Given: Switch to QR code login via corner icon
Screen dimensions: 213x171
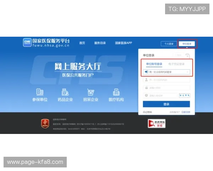Looking at the screenshot, I should (187, 56).
